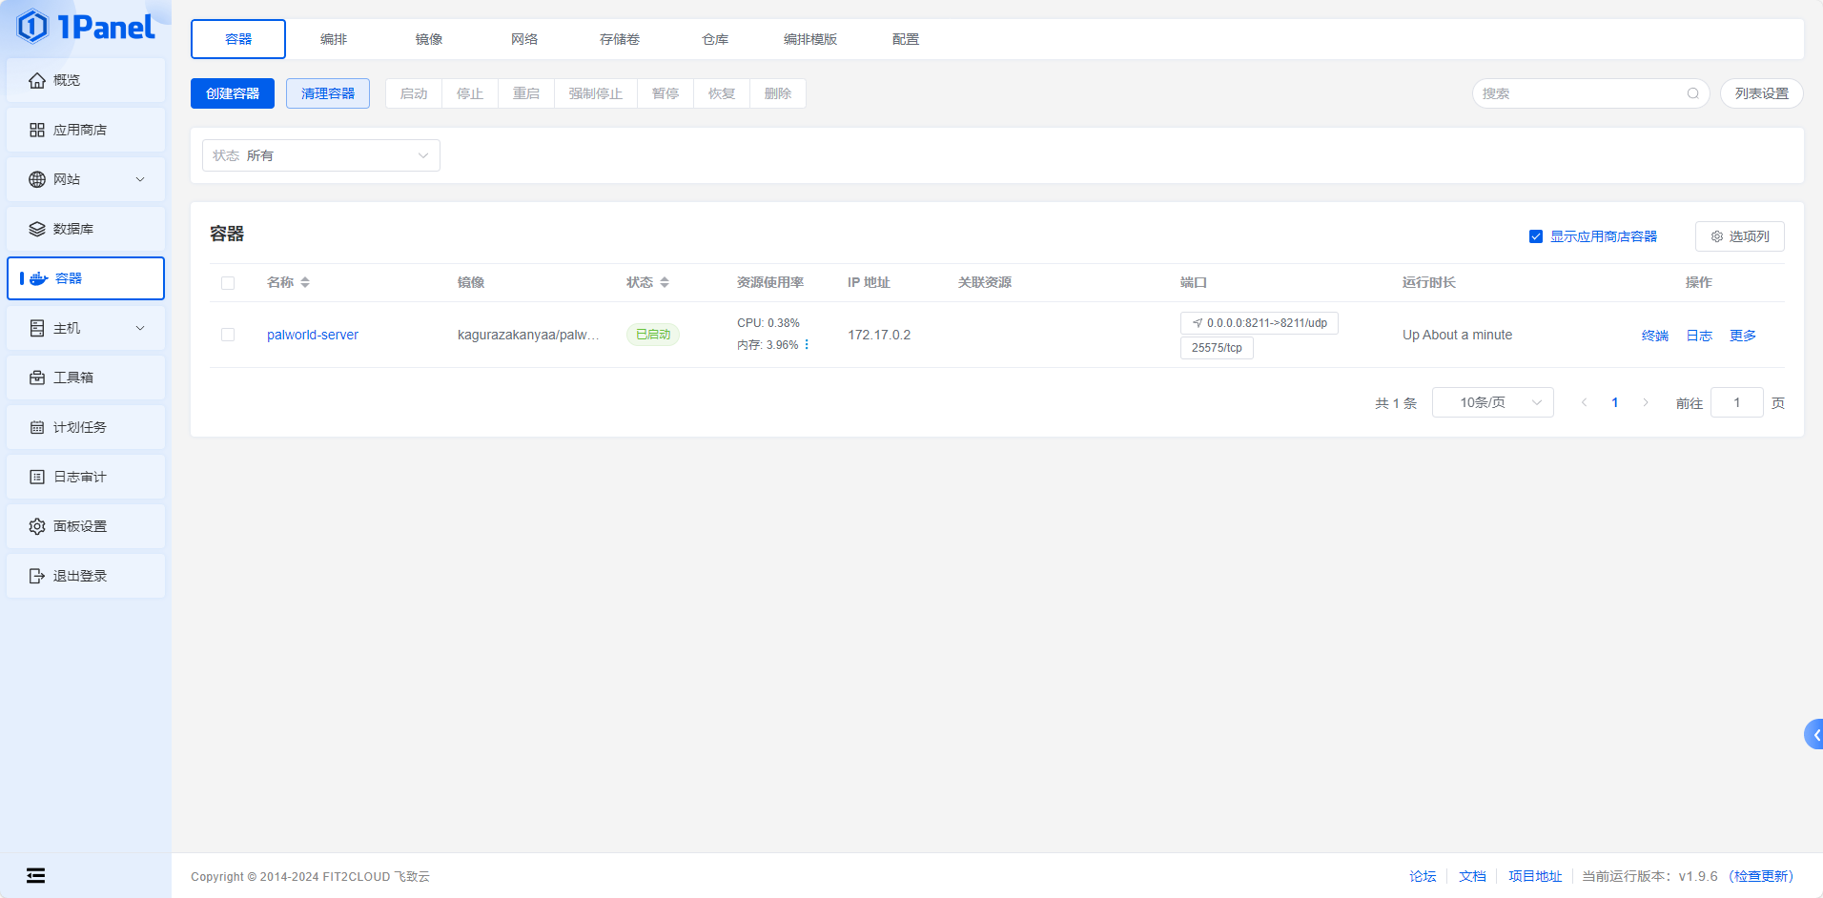Select the palworld-server row checkbox

point(228,335)
